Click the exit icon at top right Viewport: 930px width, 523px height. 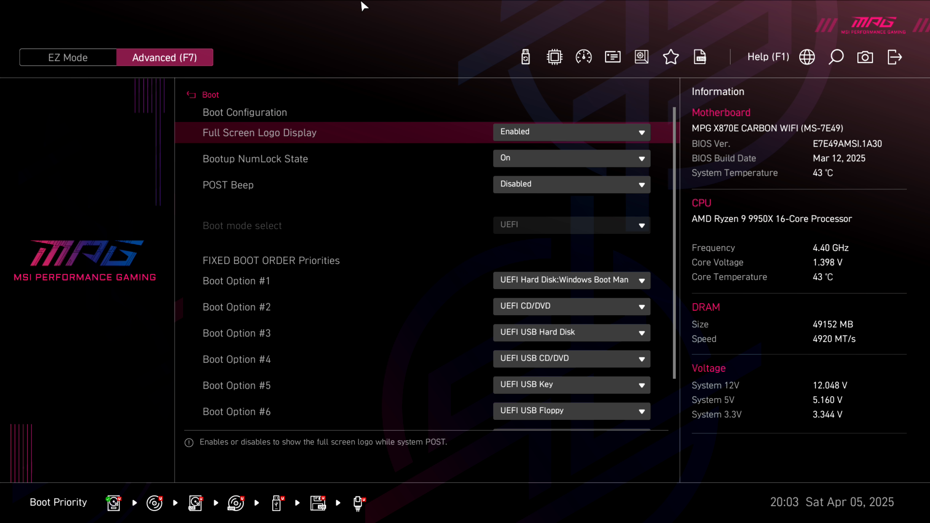click(x=894, y=57)
